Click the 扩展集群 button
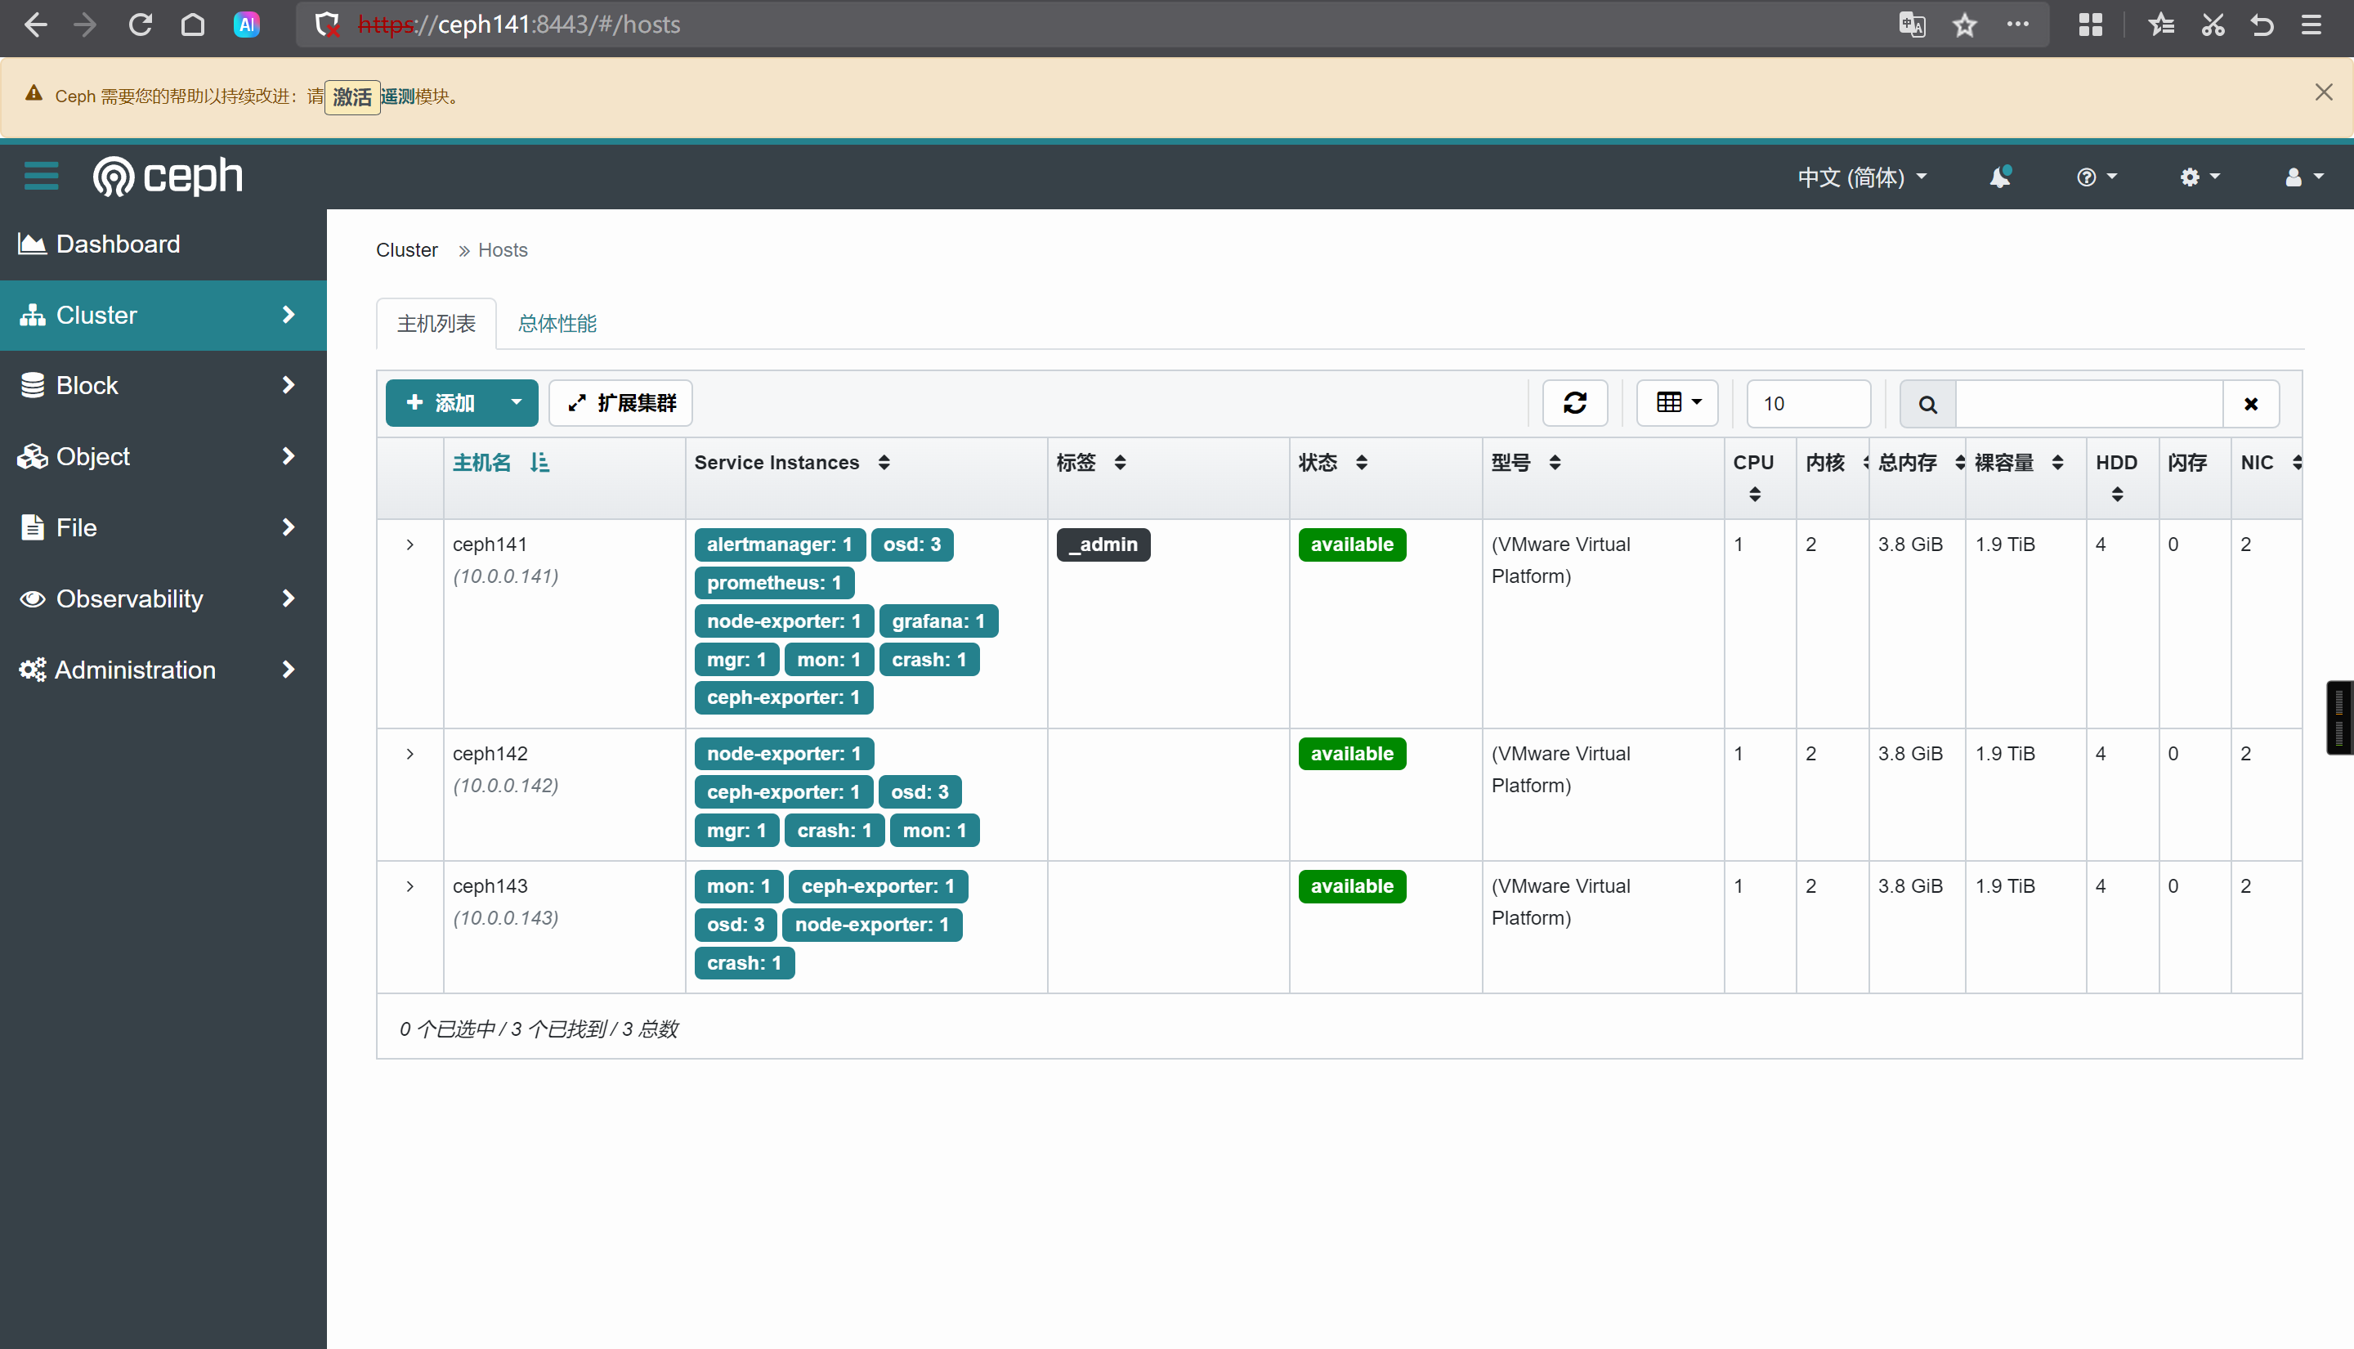2354x1349 pixels. click(x=620, y=403)
